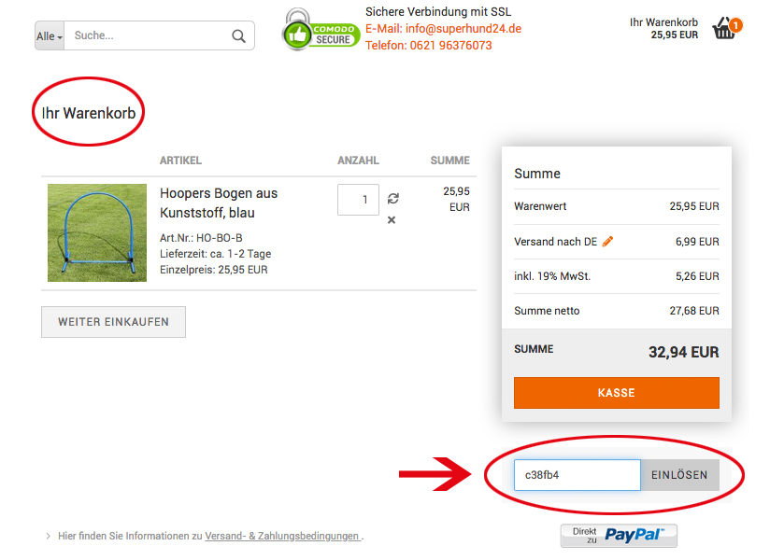
Task: Edit shipping country with the pencil icon
Action: [607, 241]
